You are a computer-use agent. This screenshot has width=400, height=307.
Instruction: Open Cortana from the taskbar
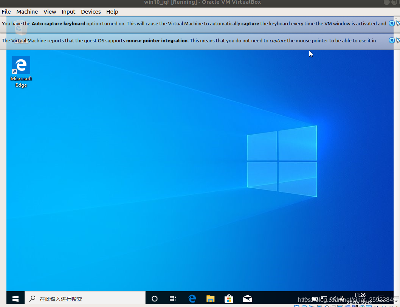[x=155, y=299]
